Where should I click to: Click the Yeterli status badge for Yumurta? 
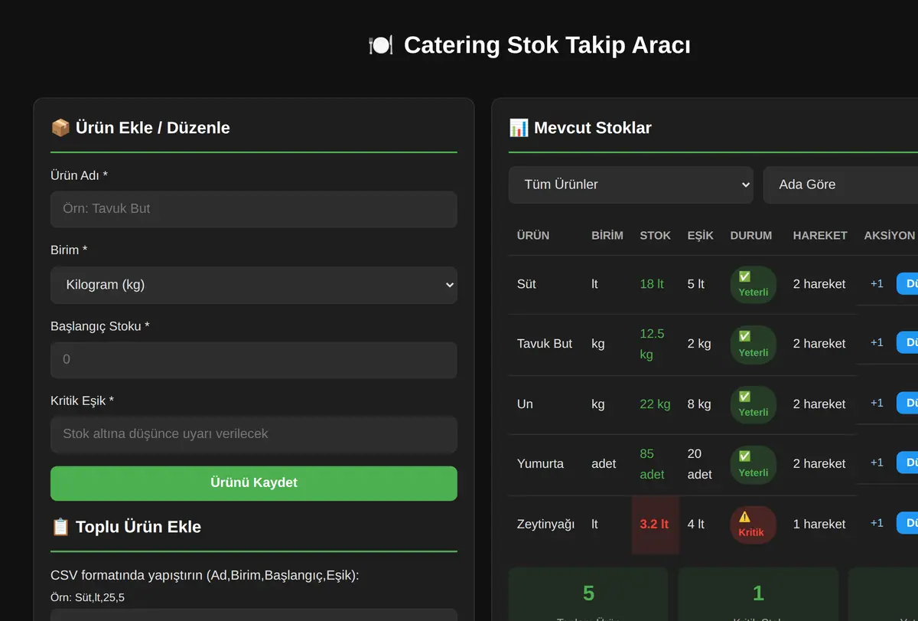click(x=754, y=465)
